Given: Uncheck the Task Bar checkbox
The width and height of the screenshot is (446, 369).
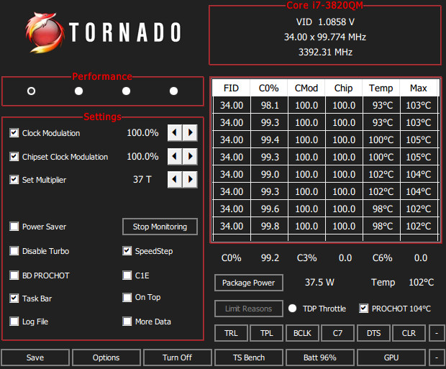Looking at the screenshot, I should (x=14, y=299).
